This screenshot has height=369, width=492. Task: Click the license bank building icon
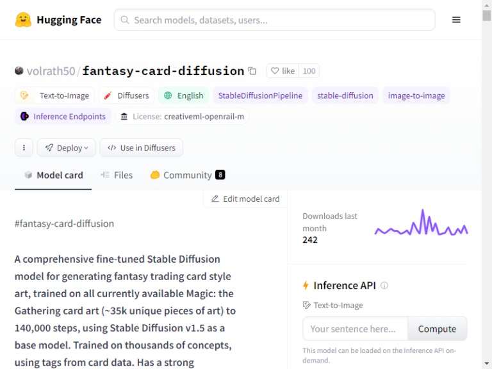124,117
